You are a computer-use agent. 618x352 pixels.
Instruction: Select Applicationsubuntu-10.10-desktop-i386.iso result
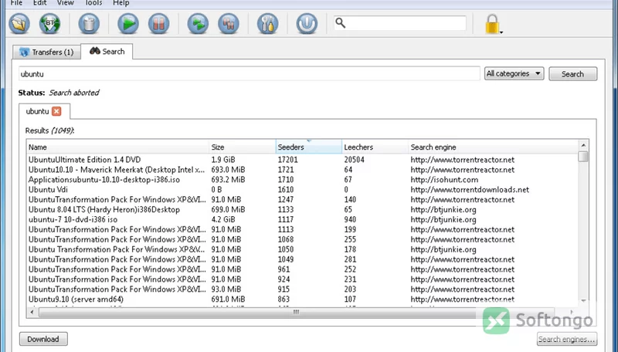(104, 180)
